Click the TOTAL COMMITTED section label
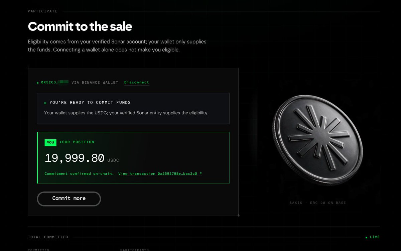401x251 pixels. 48,237
